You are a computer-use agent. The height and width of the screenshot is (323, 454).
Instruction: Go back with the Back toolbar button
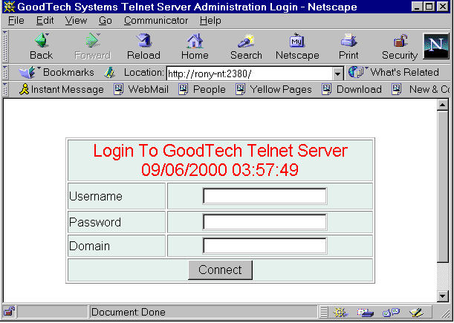point(42,46)
